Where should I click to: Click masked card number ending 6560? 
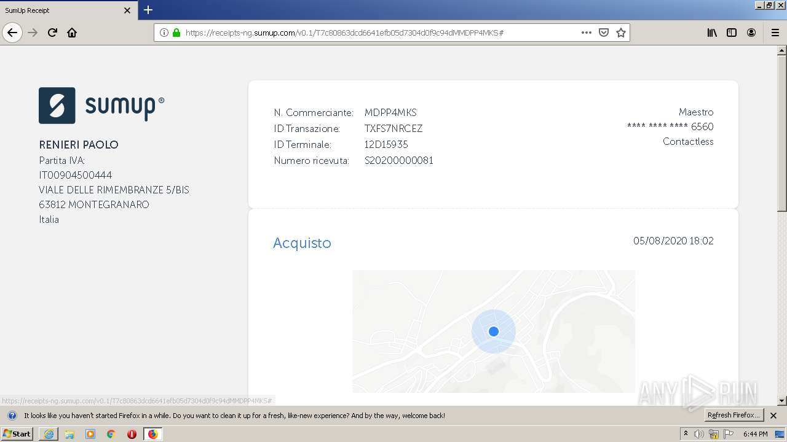pos(670,127)
